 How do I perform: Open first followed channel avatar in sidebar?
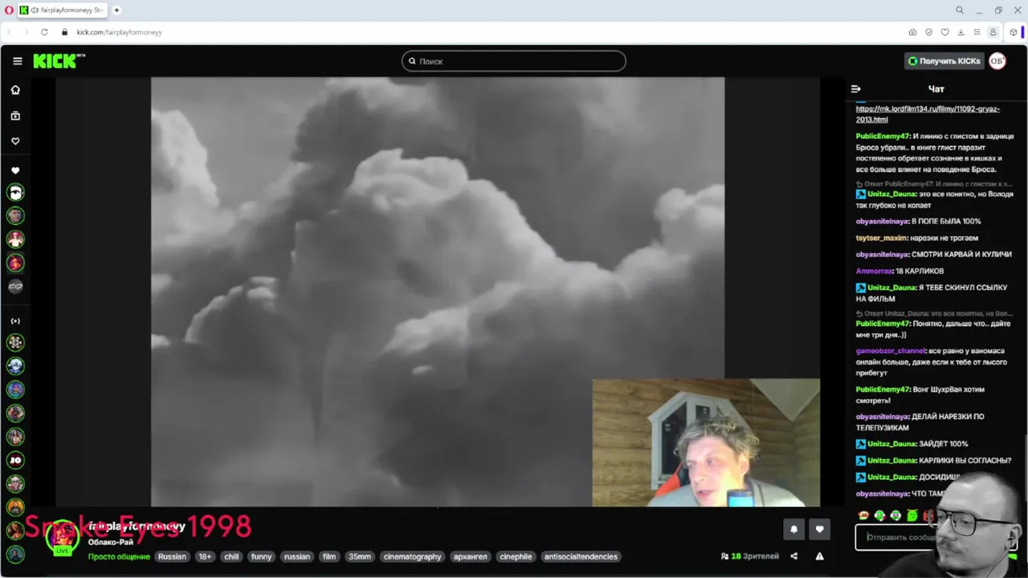pyautogui.click(x=15, y=192)
